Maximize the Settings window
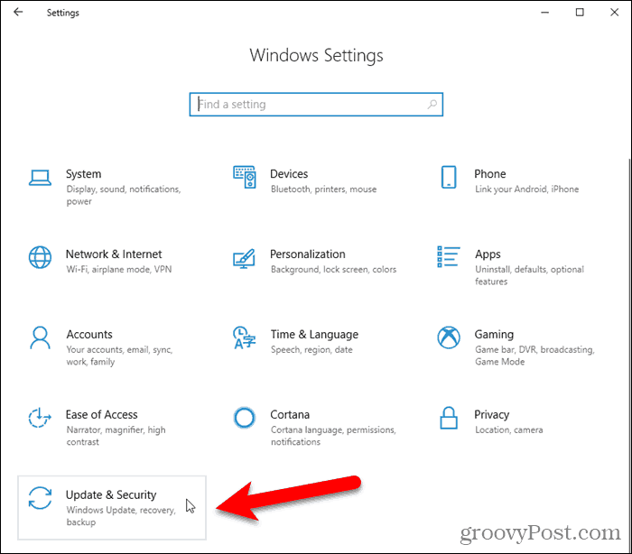 click(x=580, y=13)
